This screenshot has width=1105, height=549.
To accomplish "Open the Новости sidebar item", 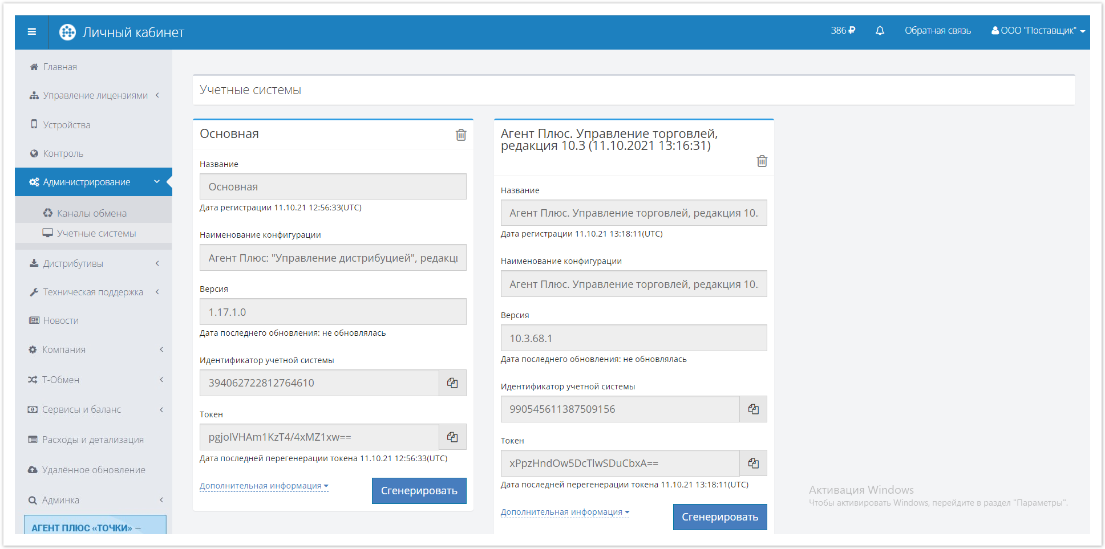I will 60,320.
